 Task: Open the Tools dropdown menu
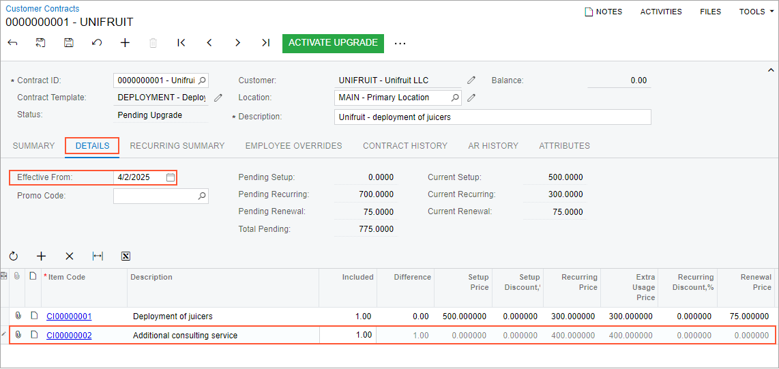756,12
